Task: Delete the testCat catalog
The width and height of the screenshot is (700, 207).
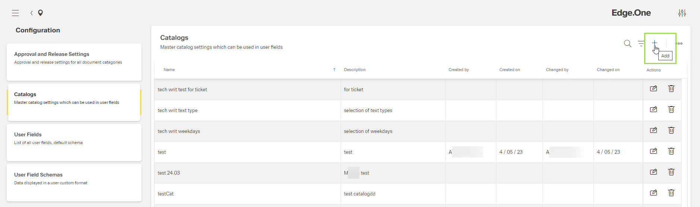Action: pyautogui.click(x=671, y=193)
